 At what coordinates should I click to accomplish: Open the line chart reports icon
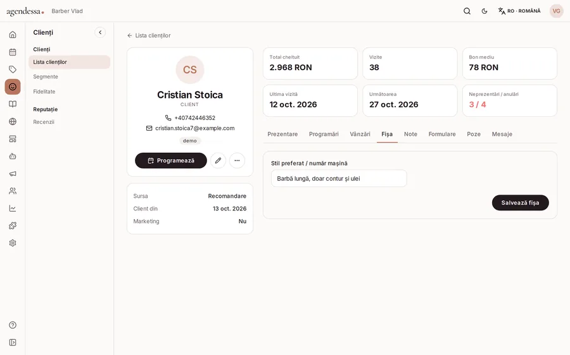(13, 208)
